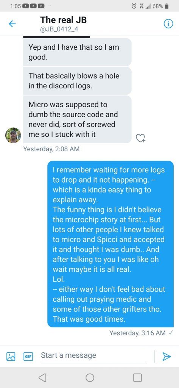The width and height of the screenshot is (179, 388).
Task: Tap the battery indicator in status bar
Action: 167,6
